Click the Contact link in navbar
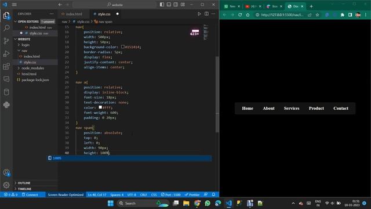The image size is (371, 209). click(341, 109)
